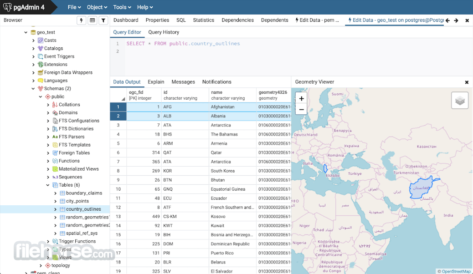Click the Casts node icon

pyautogui.click(x=41, y=41)
